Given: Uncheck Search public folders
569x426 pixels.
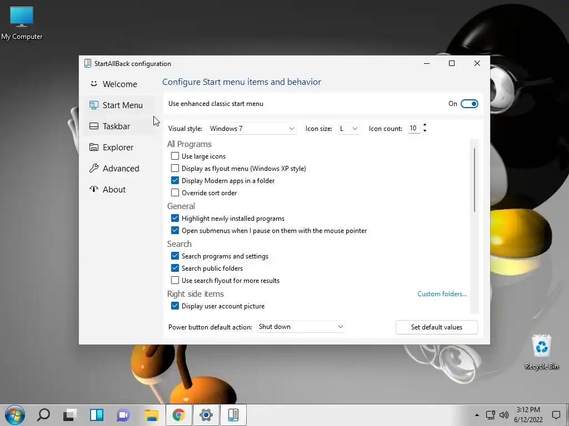Looking at the screenshot, I should [x=175, y=268].
